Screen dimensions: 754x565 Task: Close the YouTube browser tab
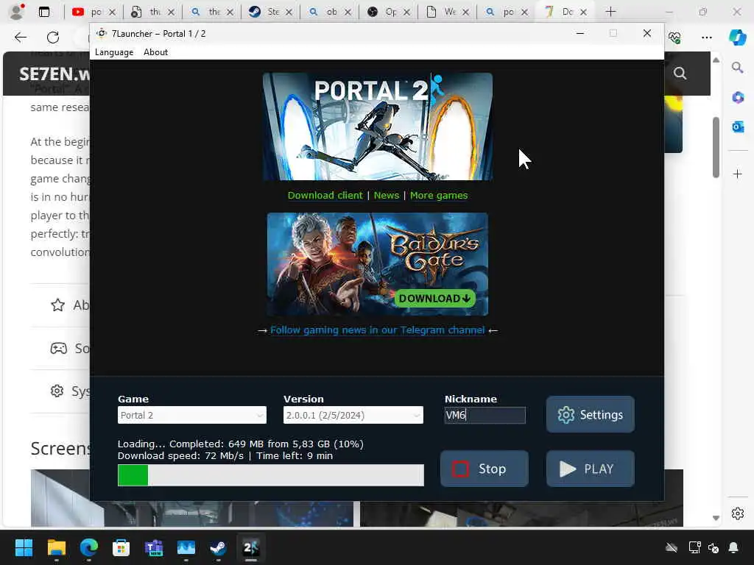coord(112,12)
